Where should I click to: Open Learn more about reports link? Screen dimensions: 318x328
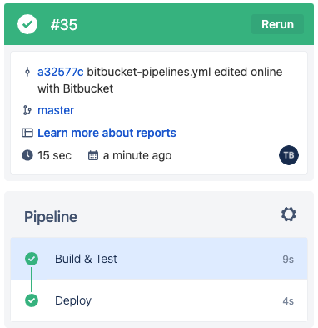pos(107,133)
